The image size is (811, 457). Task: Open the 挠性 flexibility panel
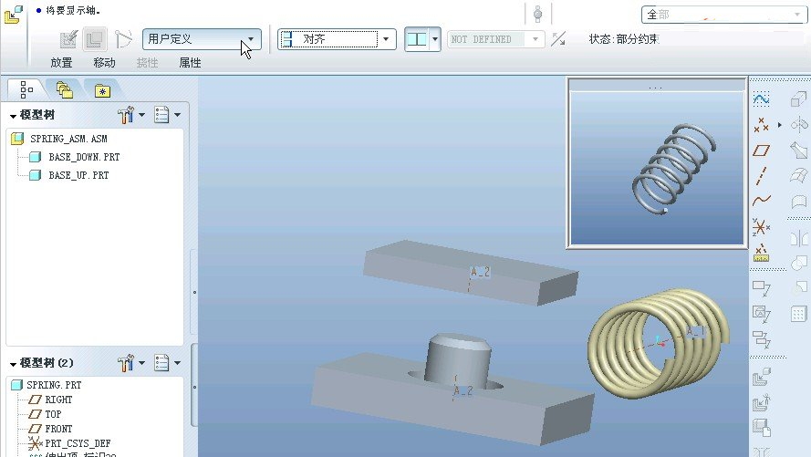pos(148,63)
